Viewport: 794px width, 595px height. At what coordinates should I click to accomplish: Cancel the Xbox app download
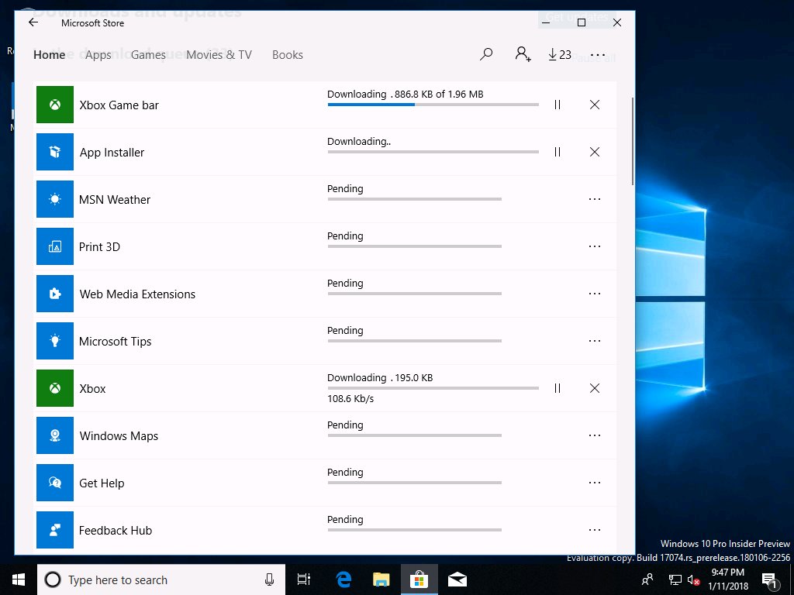pos(595,388)
